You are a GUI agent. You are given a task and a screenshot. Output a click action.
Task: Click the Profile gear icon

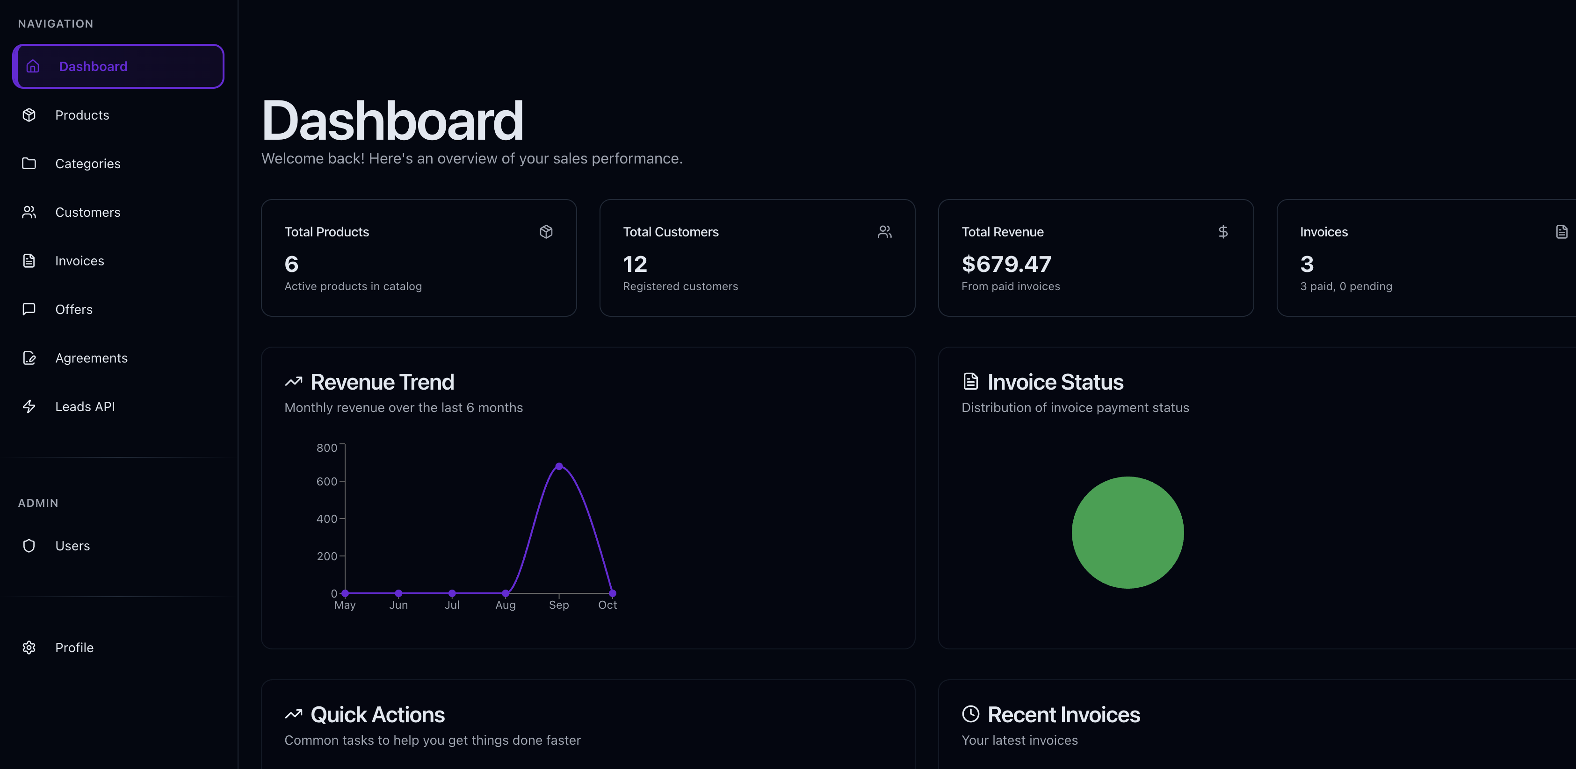pos(29,648)
